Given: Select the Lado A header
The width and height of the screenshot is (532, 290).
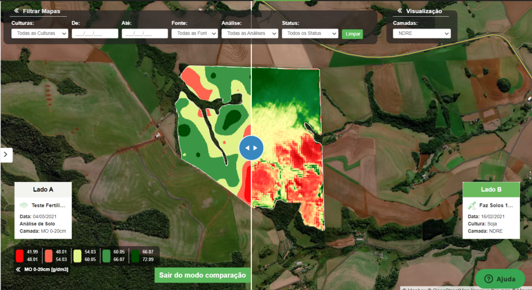Looking at the screenshot, I should (43, 190).
